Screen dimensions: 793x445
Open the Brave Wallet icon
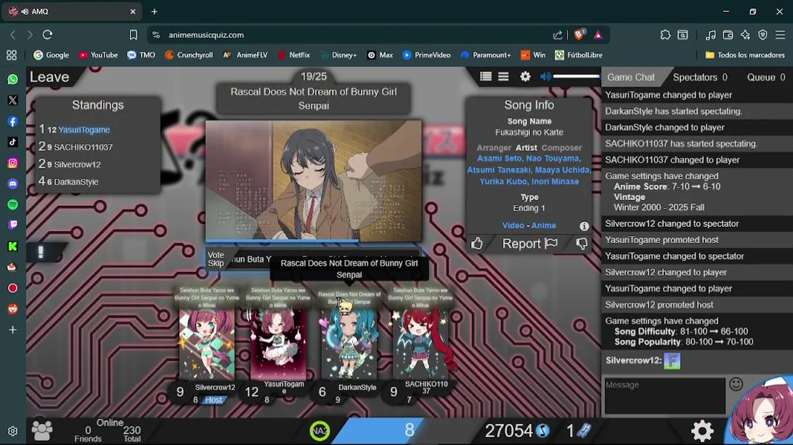click(728, 35)
